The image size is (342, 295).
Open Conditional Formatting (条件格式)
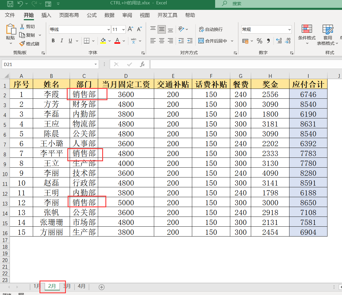(x=307, y=34)
